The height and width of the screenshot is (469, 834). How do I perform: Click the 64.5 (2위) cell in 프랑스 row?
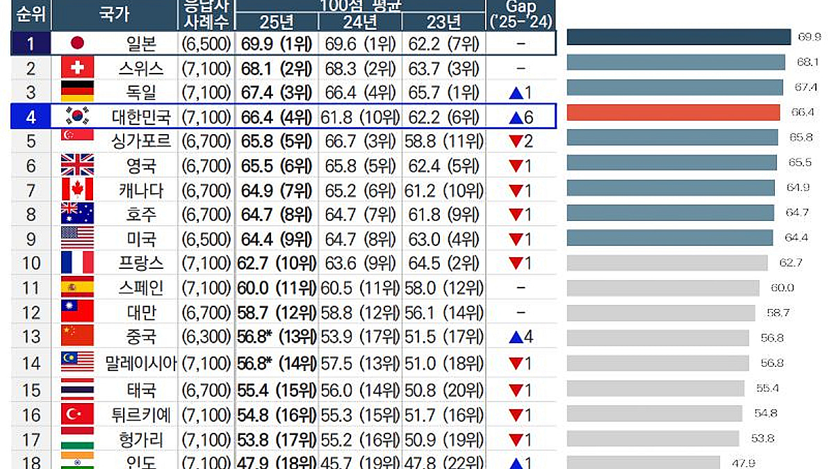(x=443, y=263)
